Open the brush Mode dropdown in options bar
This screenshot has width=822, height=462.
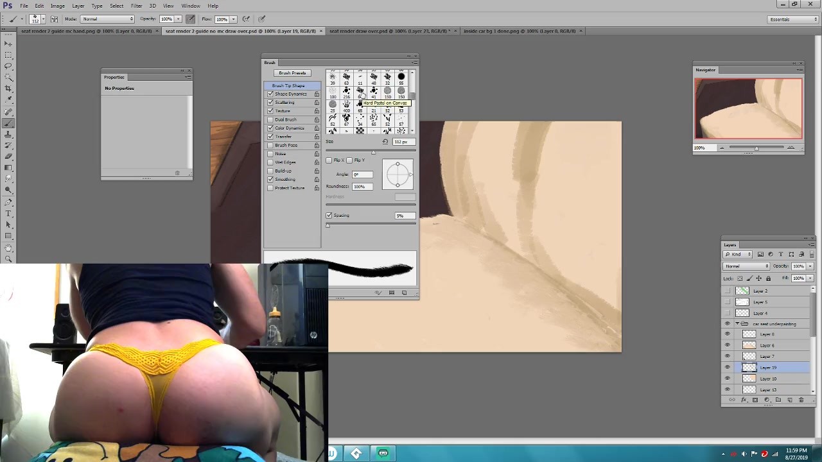[107, 19]
